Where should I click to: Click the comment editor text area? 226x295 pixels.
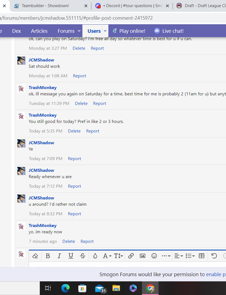(x=127, y=264)
